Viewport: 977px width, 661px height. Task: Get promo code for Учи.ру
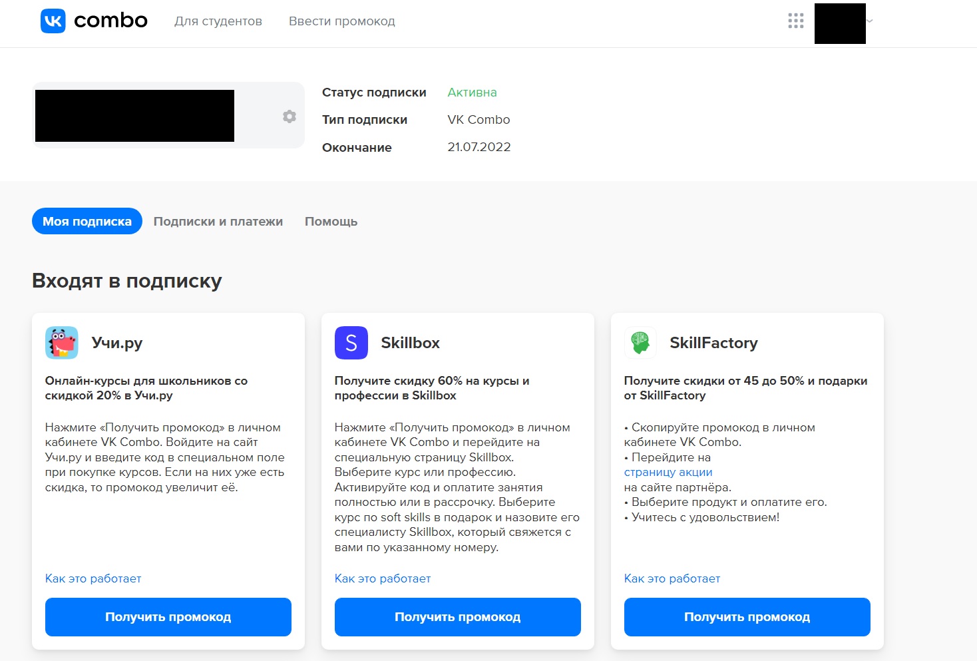pyautogui.click(x=168, y=617)
